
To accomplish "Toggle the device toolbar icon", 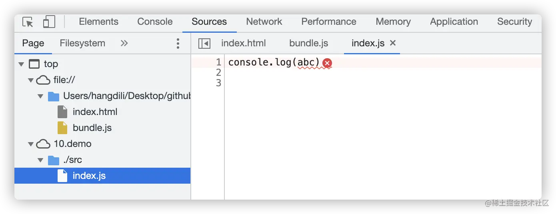I will point(49,22).
